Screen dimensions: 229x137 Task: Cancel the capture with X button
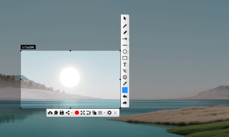pyautogui.click(x=115, y=113)
